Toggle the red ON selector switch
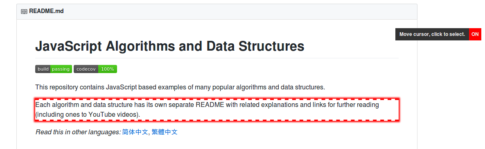Screen dimensions: 485x149 475,34
